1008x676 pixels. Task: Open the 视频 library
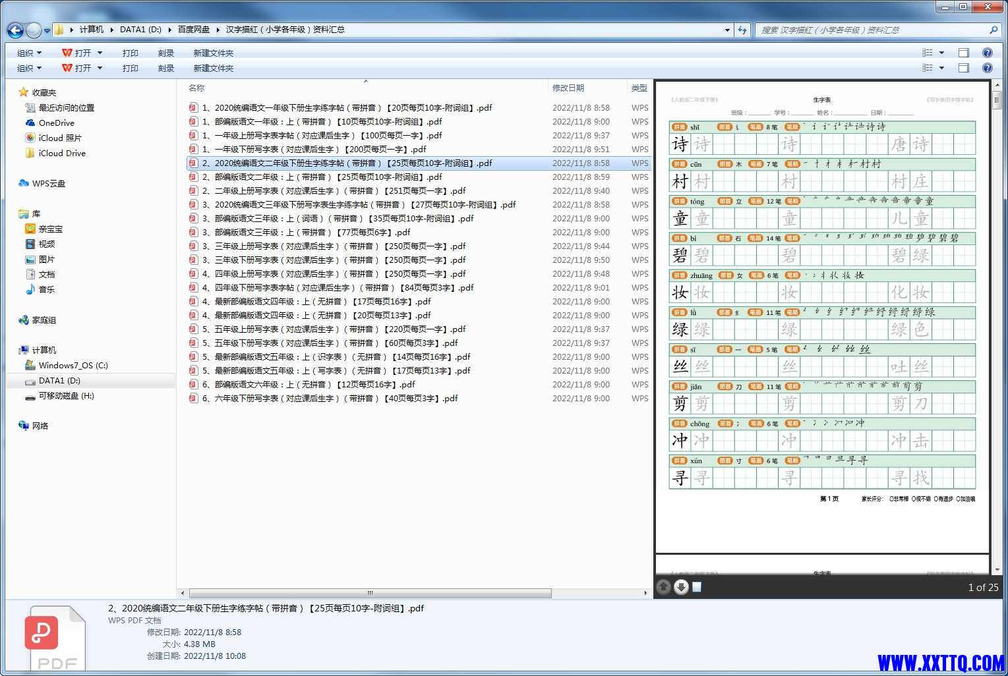[47, 244]
